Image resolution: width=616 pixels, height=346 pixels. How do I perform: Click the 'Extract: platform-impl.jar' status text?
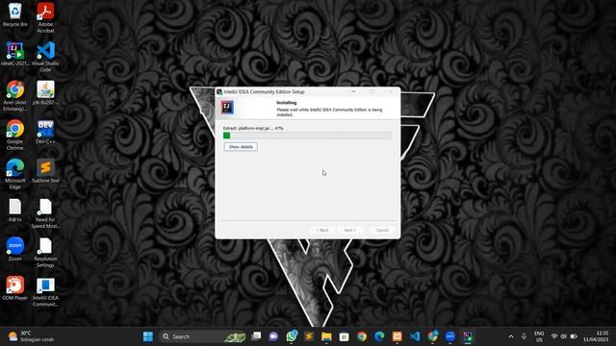point(253,128)
